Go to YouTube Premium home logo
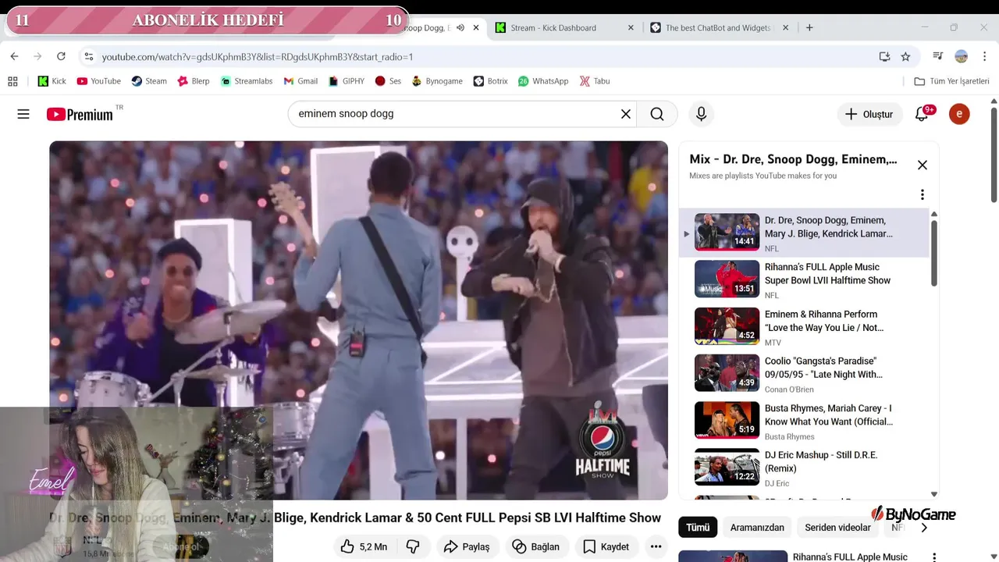The image size is (999, 562). click(80, 114)
